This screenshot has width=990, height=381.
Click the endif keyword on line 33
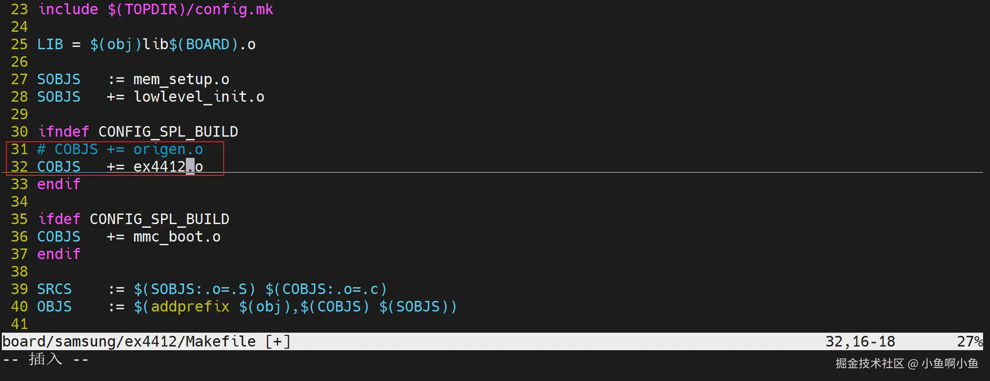(x=59, y=184)
